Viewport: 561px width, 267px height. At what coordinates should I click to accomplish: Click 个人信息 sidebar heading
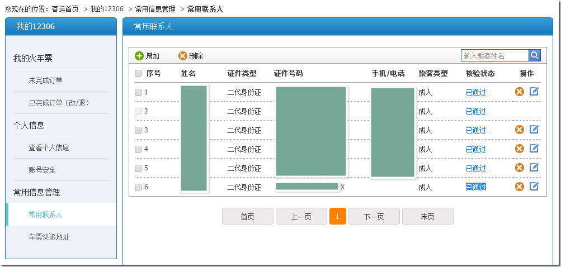tap(29, 126)
